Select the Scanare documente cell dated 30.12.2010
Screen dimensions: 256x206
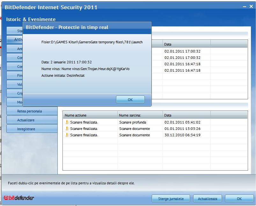click(x=134, y=135)
